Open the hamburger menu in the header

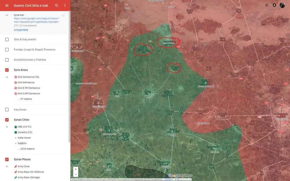[7, 6]
